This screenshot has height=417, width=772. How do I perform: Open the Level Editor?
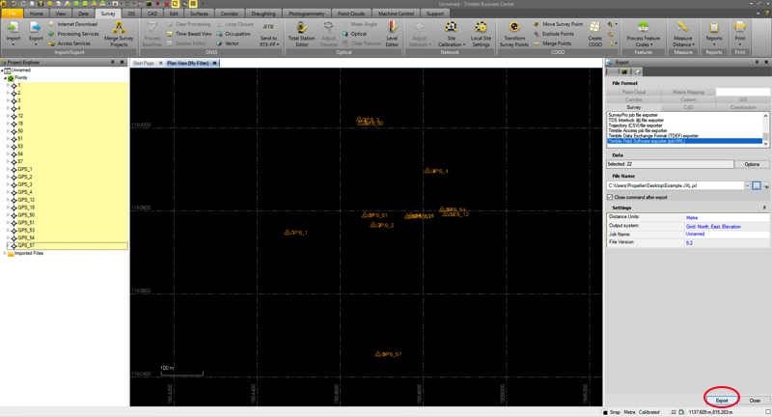point(392,34)
